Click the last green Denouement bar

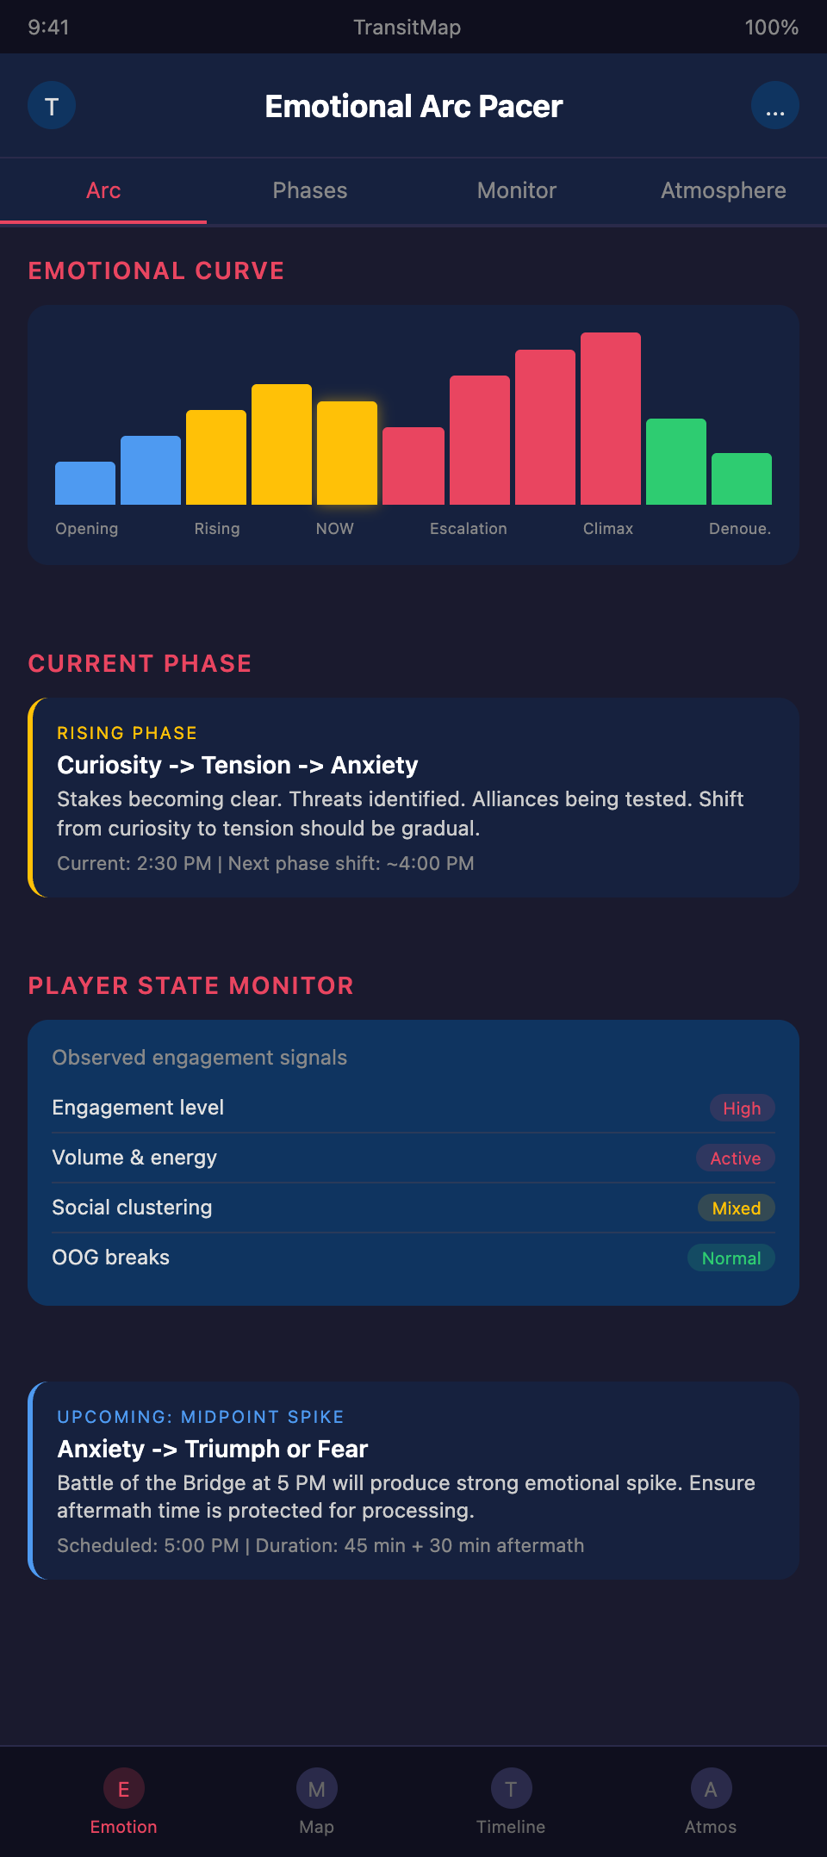tap(742, 479)
